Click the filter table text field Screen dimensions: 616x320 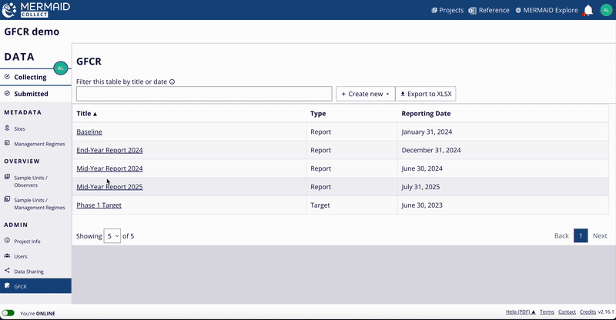point(204,94)
